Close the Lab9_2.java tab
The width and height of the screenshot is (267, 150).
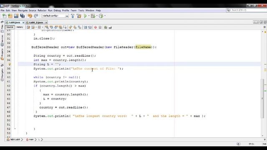click(46, 22)
